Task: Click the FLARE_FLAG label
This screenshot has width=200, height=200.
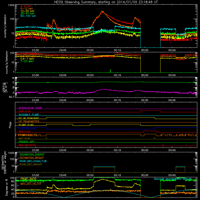Action: coord(26,125)
